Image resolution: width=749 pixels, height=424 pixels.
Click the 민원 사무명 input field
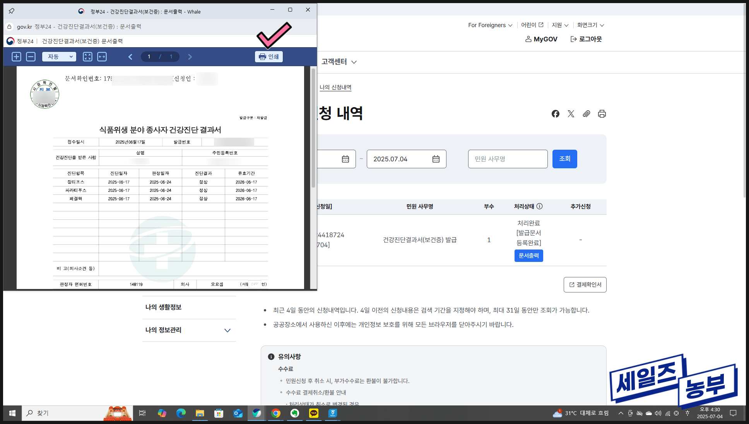508,159
